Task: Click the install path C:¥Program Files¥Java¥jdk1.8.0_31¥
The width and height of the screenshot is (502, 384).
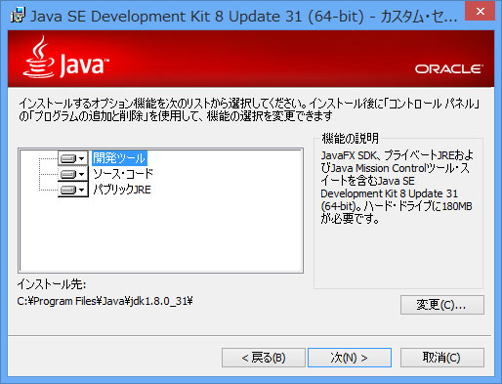Action: click(x=105, y=301)
